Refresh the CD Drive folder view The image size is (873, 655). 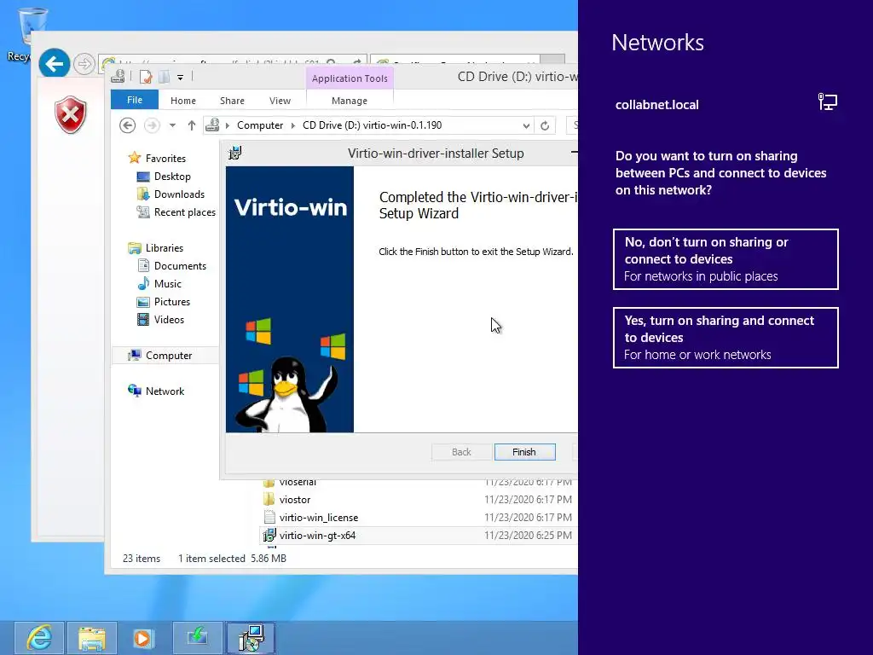(x=545, y=125)
